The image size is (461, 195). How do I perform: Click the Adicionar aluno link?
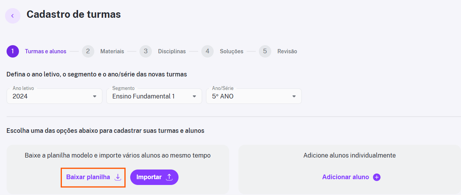(345, 177)
